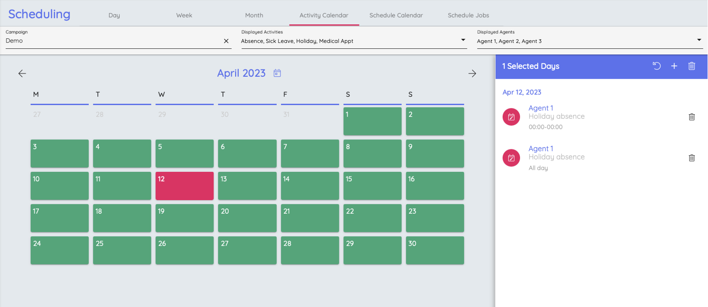Delete all via header trash icon

(x=692, y=66)
